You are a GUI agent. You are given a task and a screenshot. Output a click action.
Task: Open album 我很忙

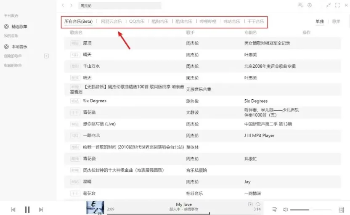(250, 159)
